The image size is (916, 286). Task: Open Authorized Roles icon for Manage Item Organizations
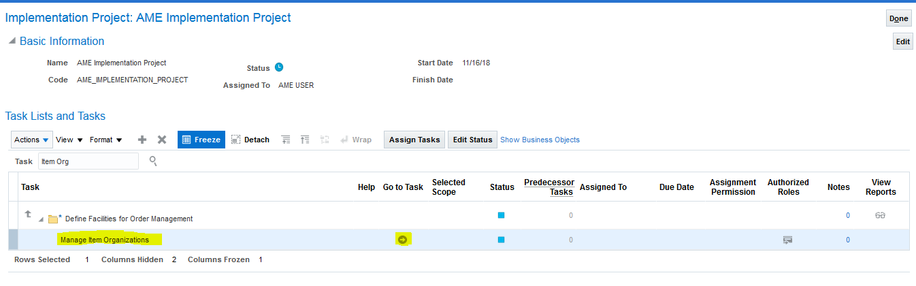tap(787, 240)
